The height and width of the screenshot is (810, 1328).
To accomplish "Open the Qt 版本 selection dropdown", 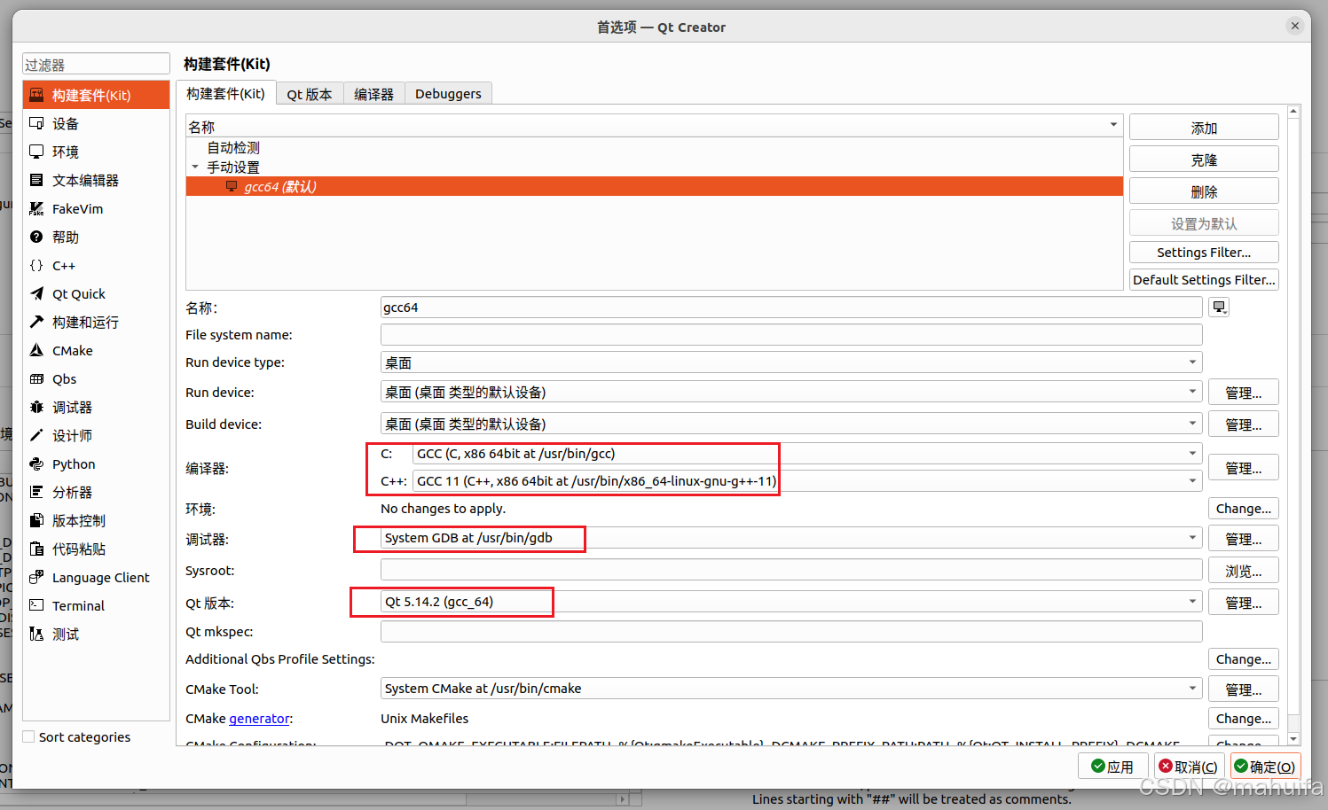I will [1191, 602].
